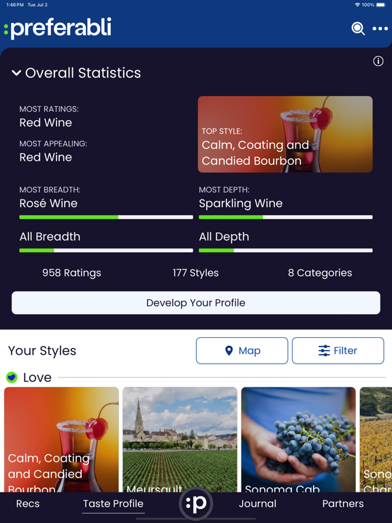The width and height of the screenshot is (392, 523).
Task: Tap the Wi-Fi status icon
Action: point(357,5)
